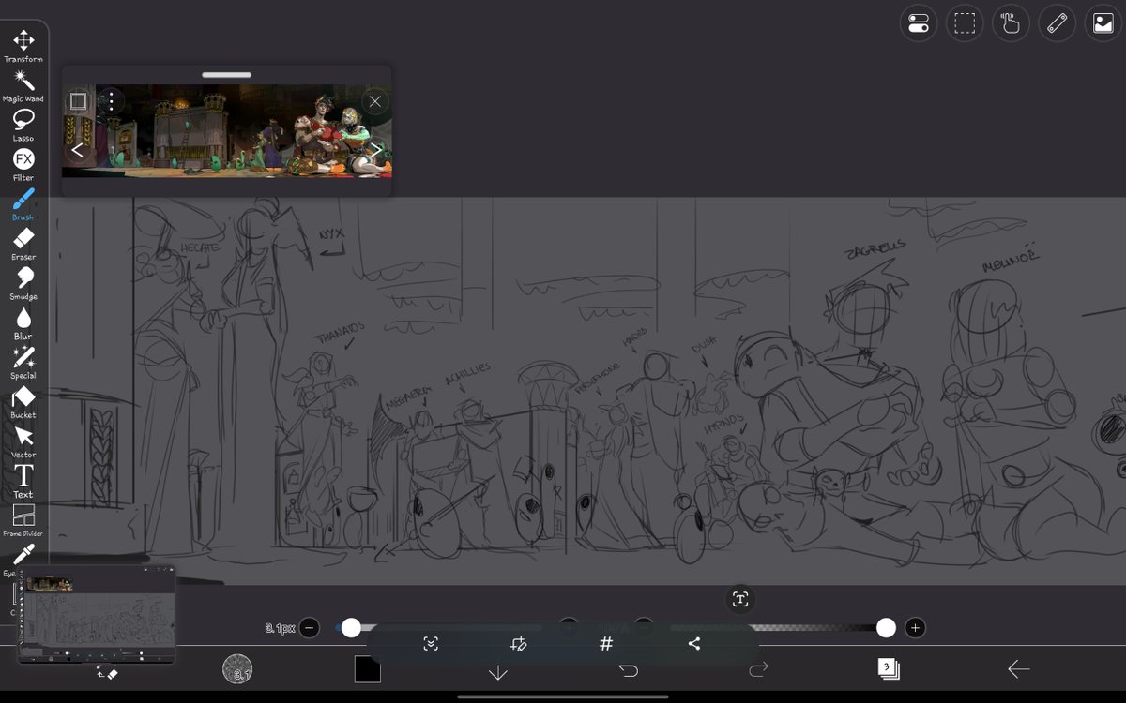
Task: Open the FX Filter tool
Action: coord(23,164)
